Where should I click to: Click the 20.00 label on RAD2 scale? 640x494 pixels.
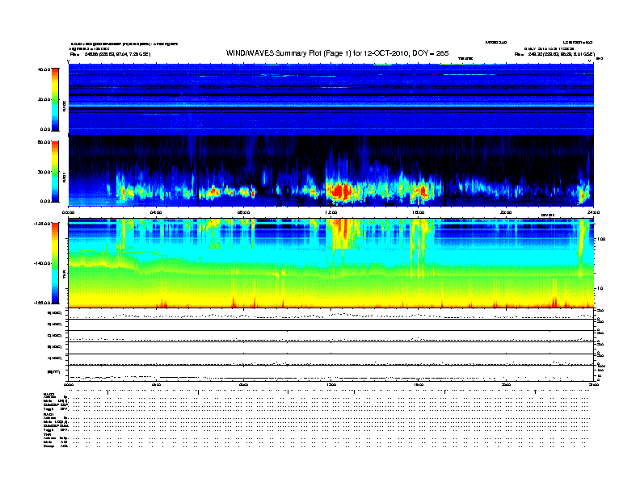[44, 99]
